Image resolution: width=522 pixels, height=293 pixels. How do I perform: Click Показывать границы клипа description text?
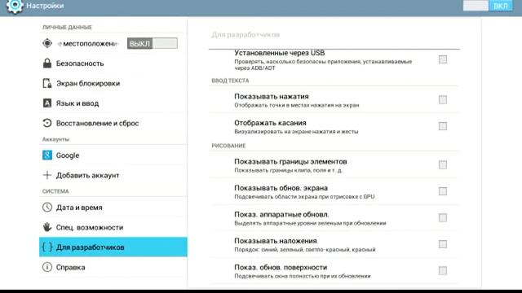[x=288, y=170]
